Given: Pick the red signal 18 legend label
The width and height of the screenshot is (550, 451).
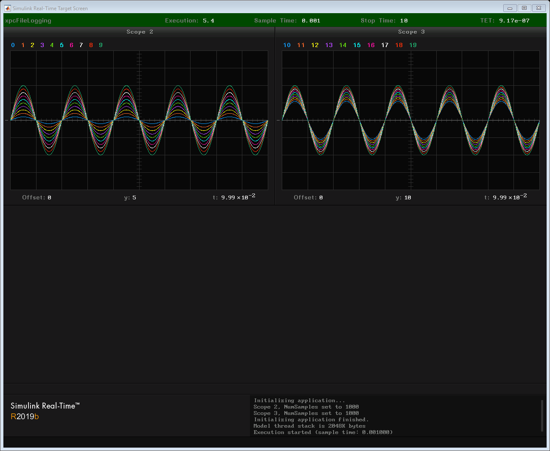Looking at the screenshot, I should click(399, 45).
